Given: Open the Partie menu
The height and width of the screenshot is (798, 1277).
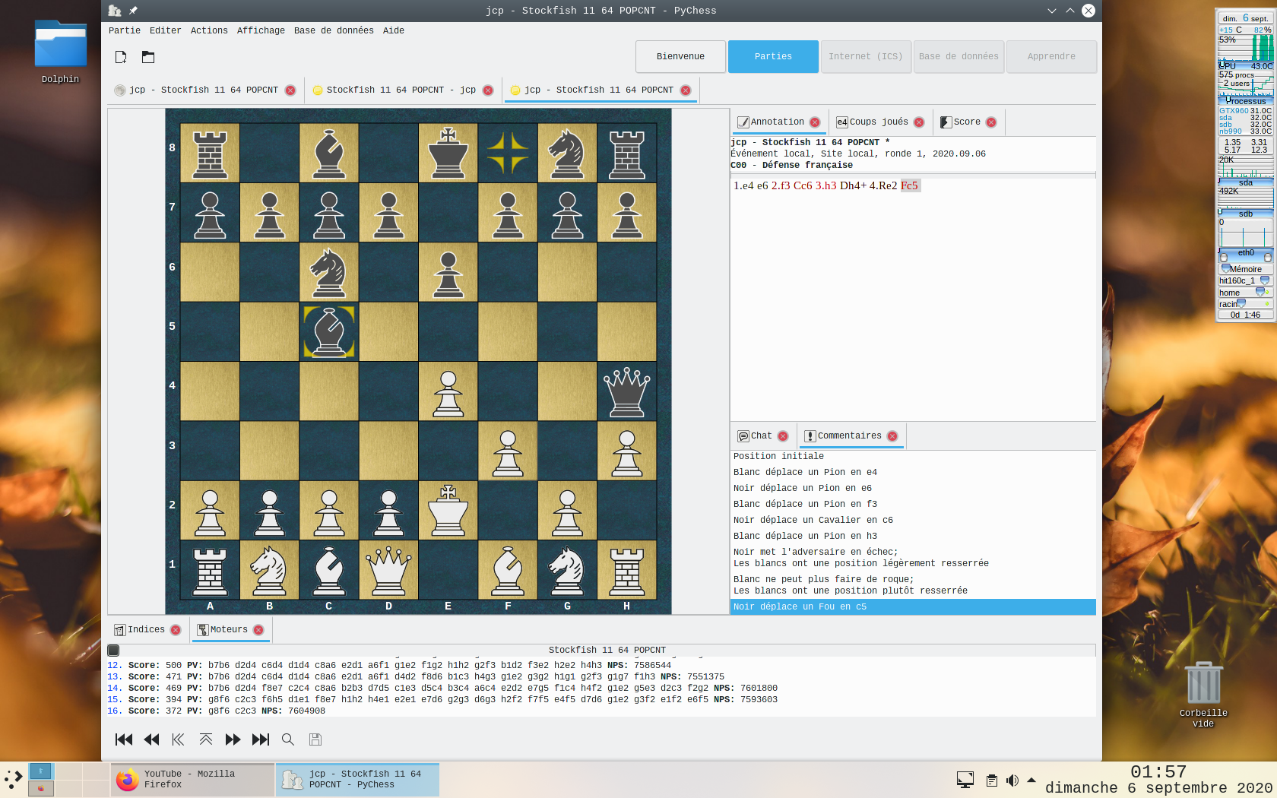Looking at the screenshot, I should click(125, 31).
